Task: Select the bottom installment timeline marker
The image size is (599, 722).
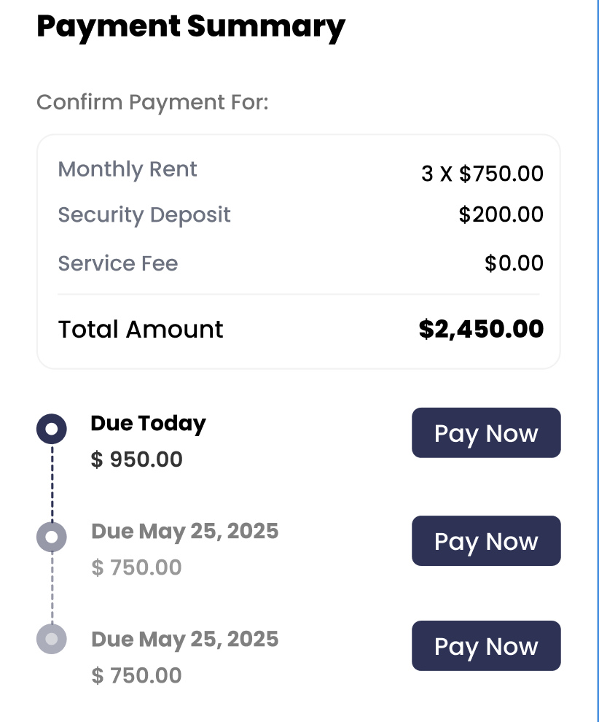Action: 52,639
